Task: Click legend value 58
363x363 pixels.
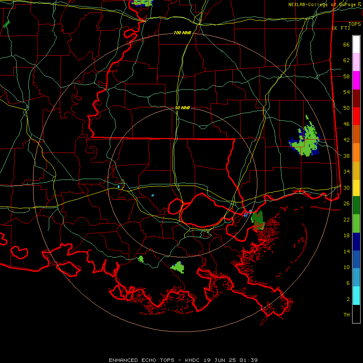Action: pyautogui.click(x=346, y=76)
